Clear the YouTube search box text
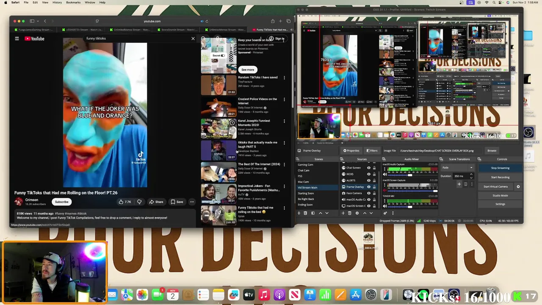 tap(193, 39)
